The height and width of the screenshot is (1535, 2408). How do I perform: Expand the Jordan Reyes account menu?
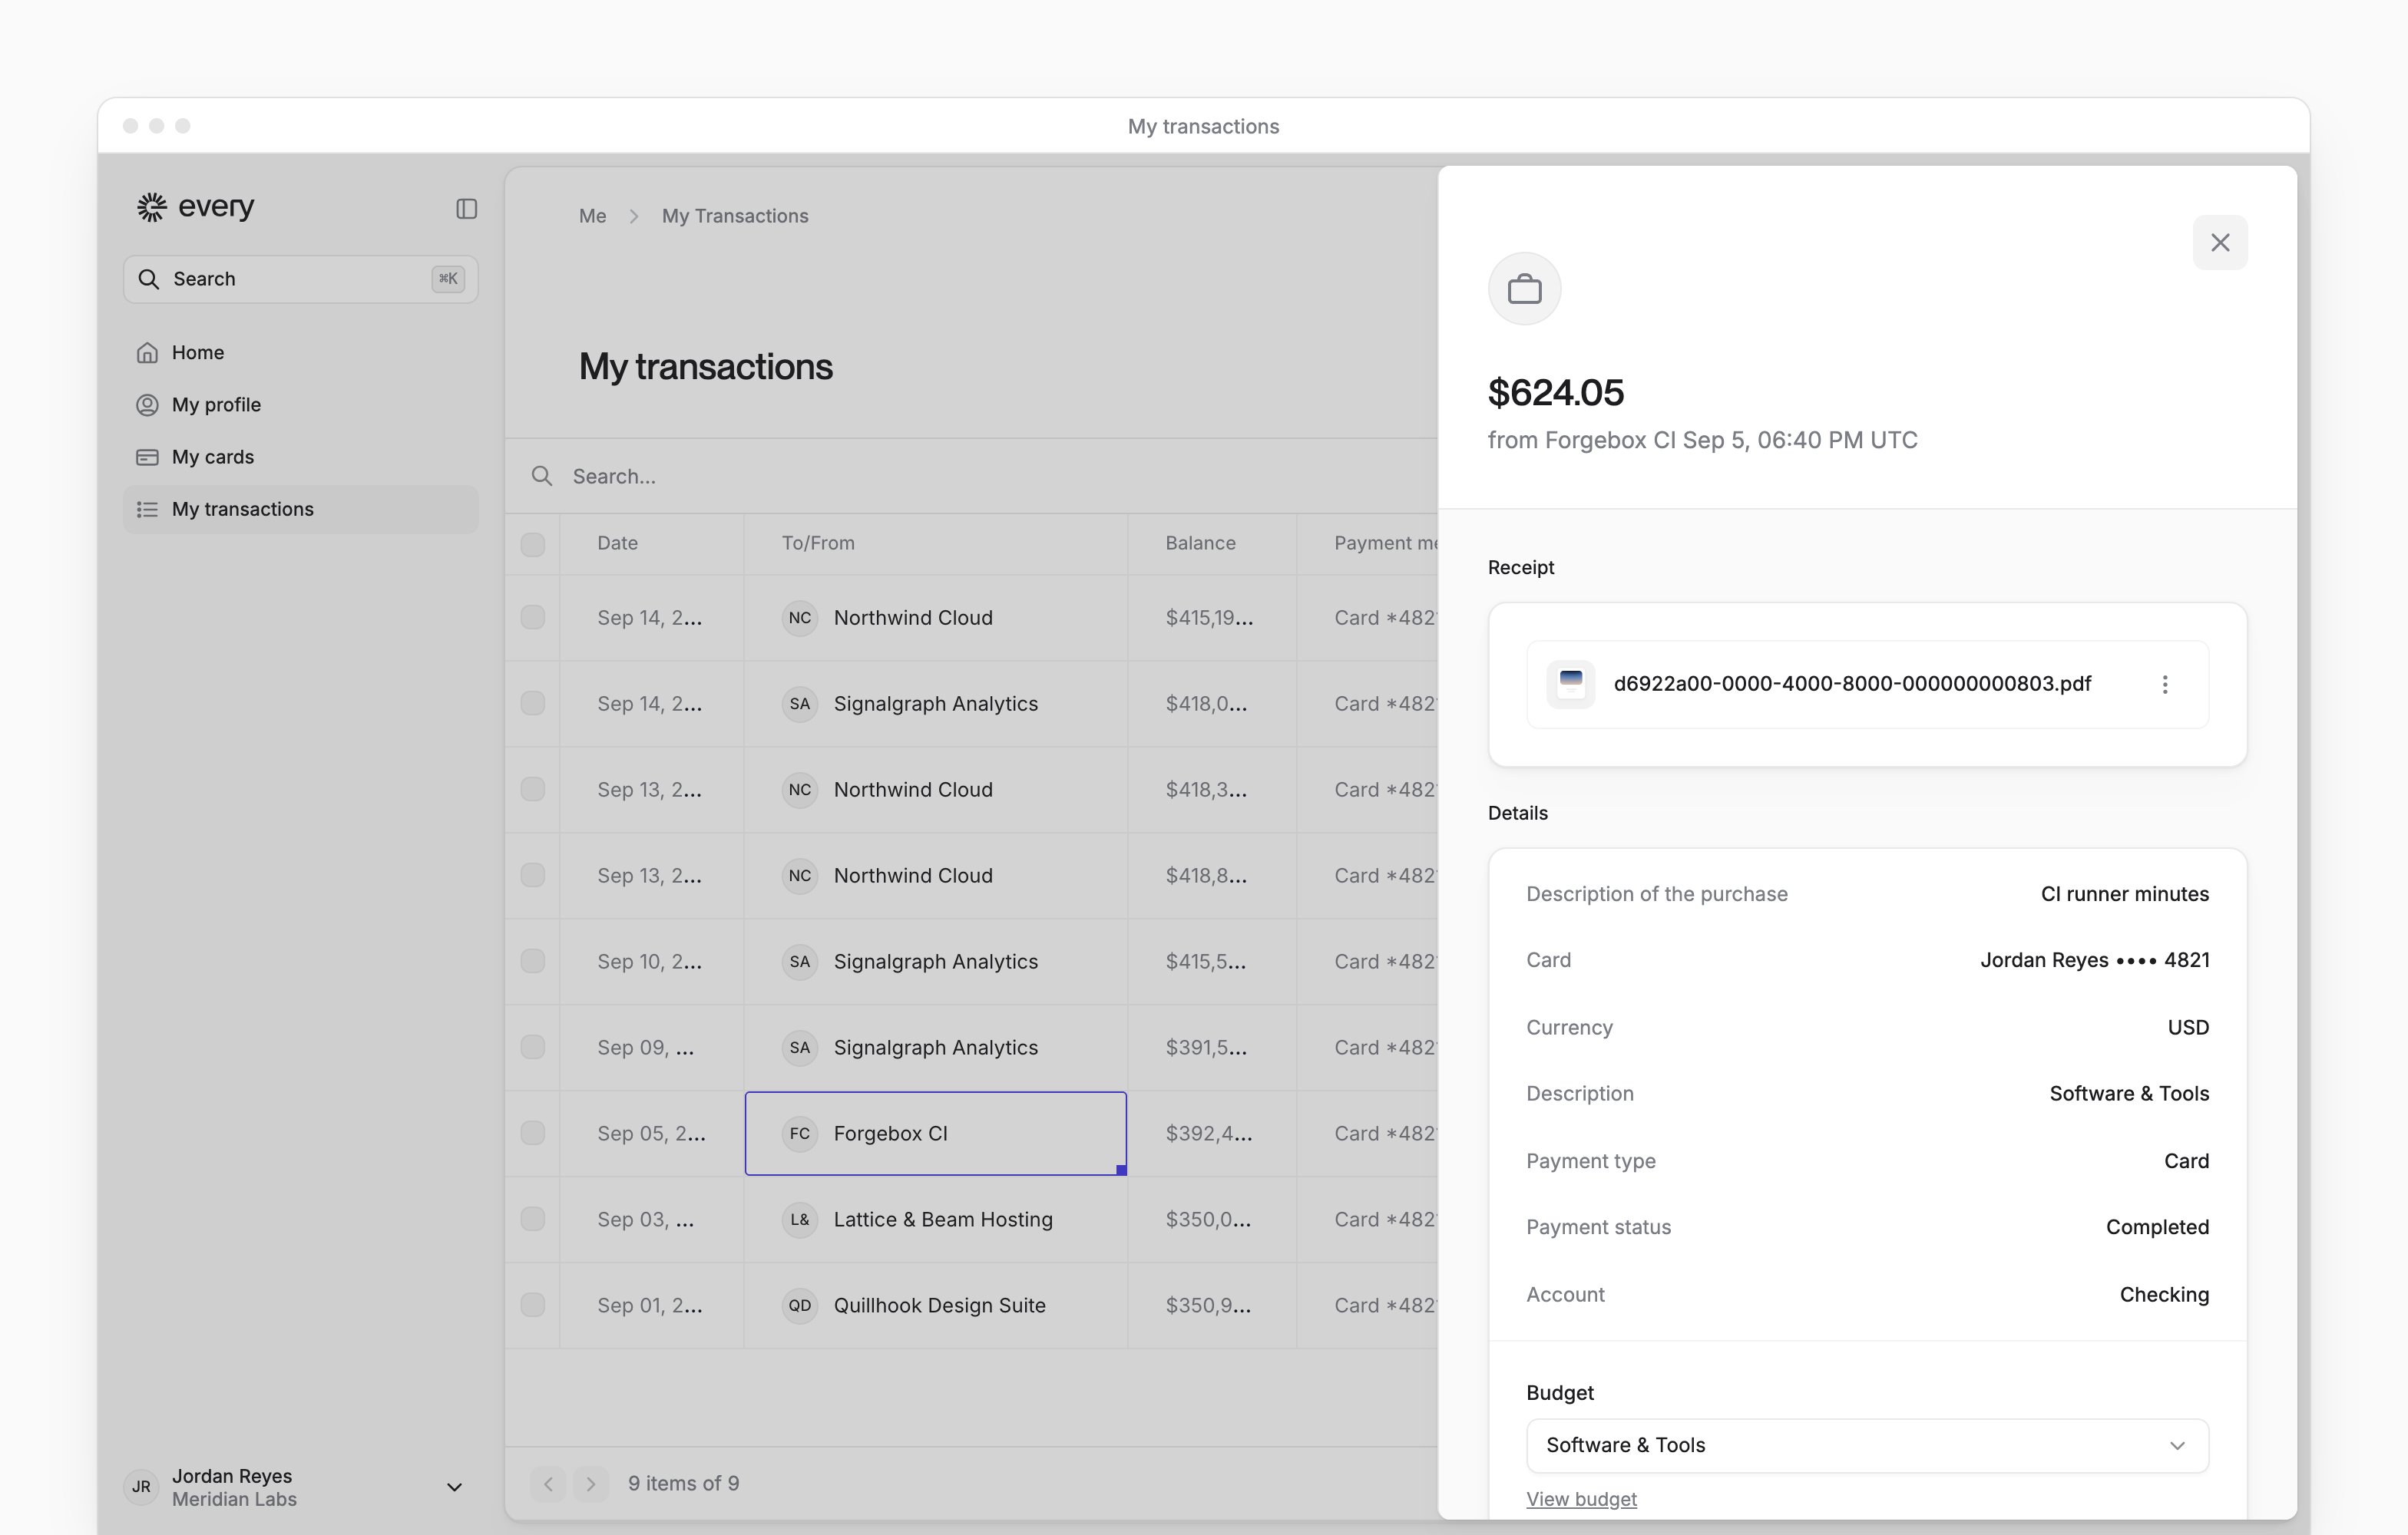(454, 1487)
